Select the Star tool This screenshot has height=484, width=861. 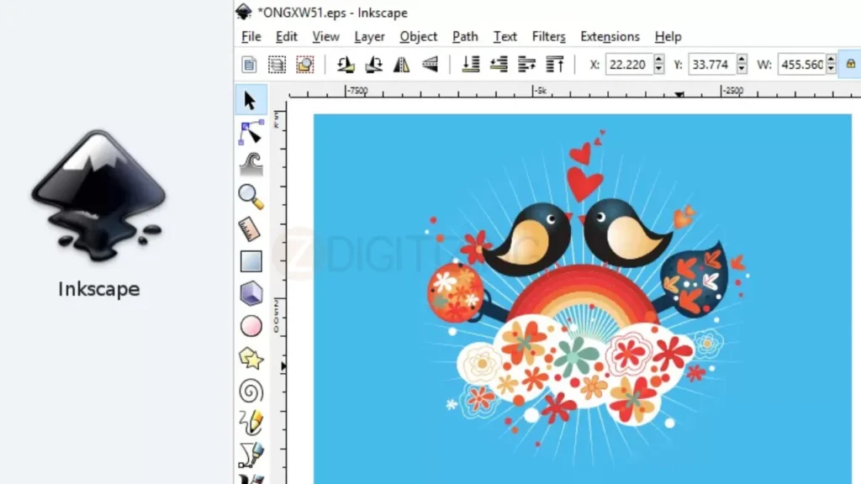(250, 359)
